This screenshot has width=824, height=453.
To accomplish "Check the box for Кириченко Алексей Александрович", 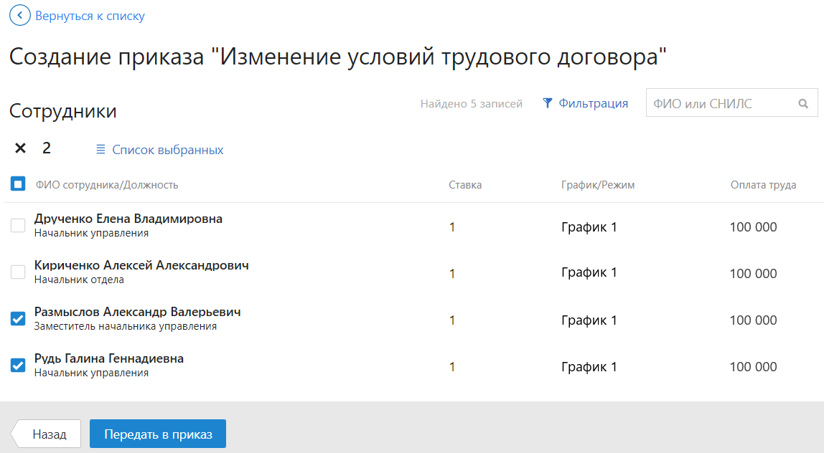I will coord(18,272).
